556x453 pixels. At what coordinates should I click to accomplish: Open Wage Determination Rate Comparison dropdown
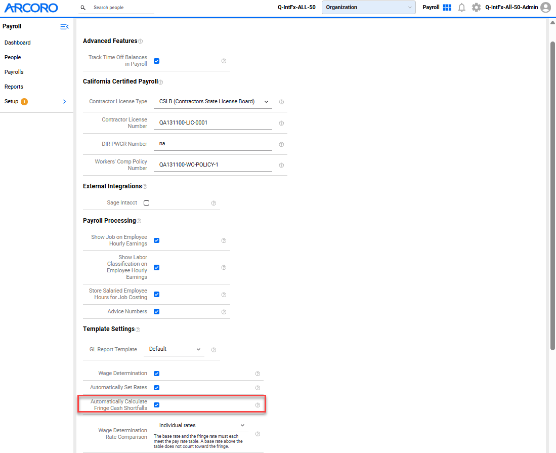pos(201,425)
